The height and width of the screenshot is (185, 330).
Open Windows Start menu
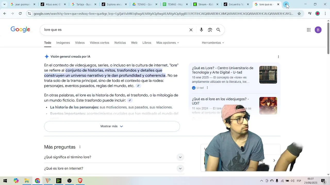5,181
